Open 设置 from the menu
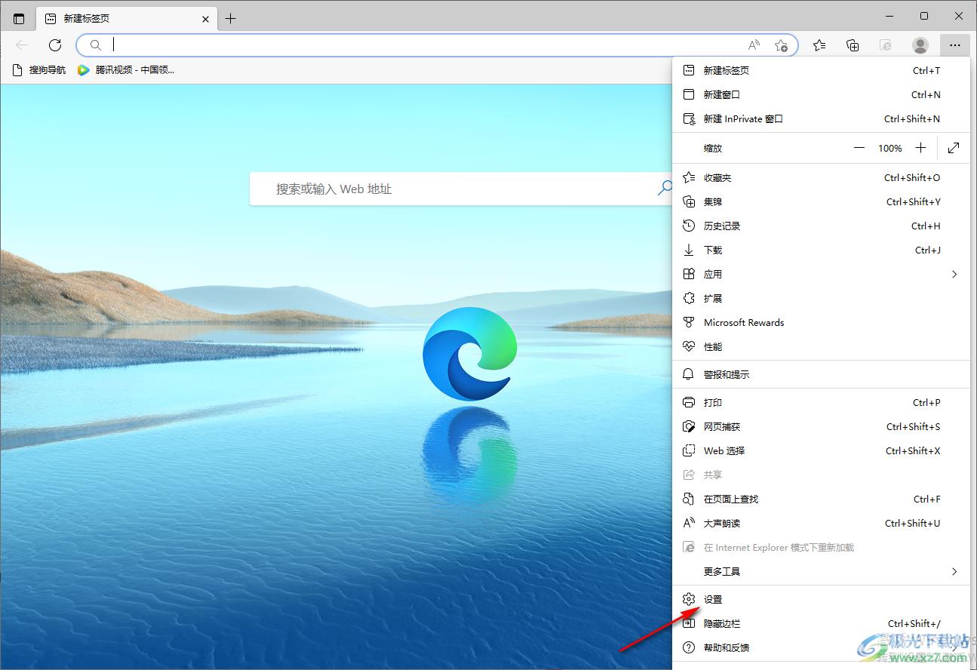The width and height of the screenshot is (977, 670). coord(821,599)
